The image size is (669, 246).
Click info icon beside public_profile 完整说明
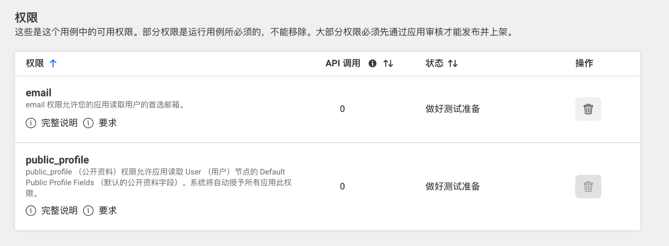point(31,211)
